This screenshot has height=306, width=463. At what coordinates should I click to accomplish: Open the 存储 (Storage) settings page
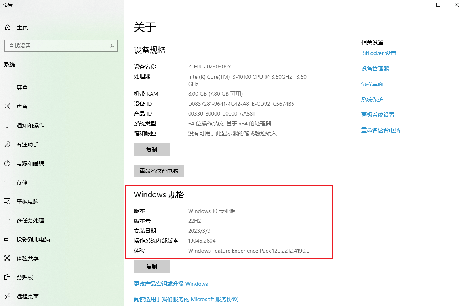coord(23,182)
